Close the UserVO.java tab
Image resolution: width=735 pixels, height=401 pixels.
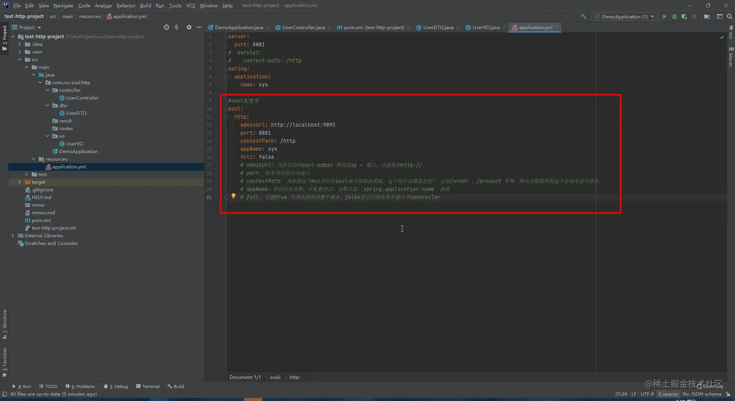[x=504, y=27]
